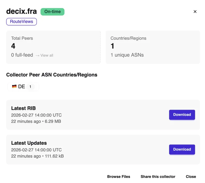
Task: Click the German flag icon
Action: (x=14, y=86)
